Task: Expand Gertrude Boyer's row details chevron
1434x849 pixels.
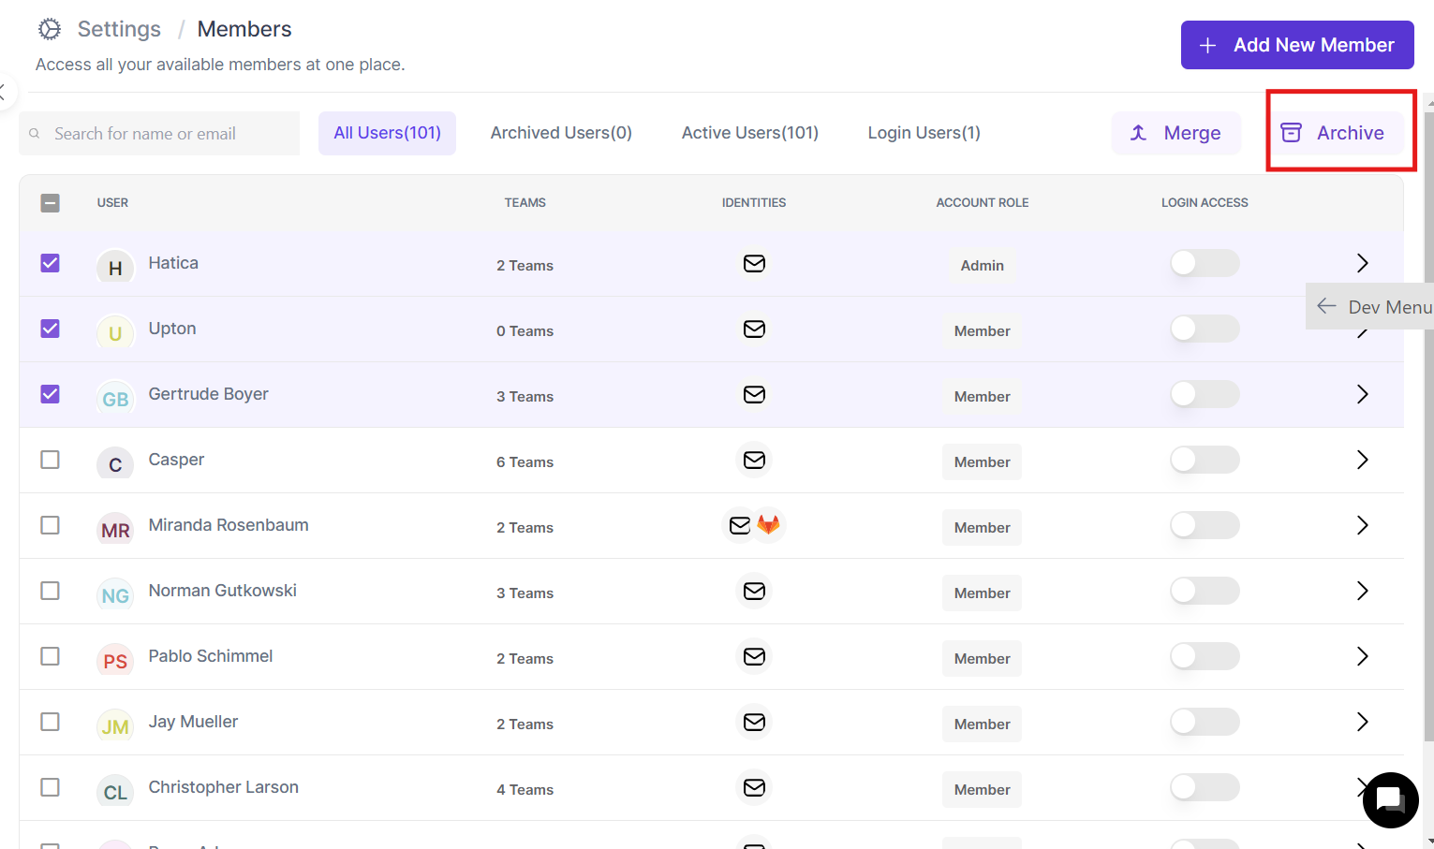Action: click(x=1362, y=394)
